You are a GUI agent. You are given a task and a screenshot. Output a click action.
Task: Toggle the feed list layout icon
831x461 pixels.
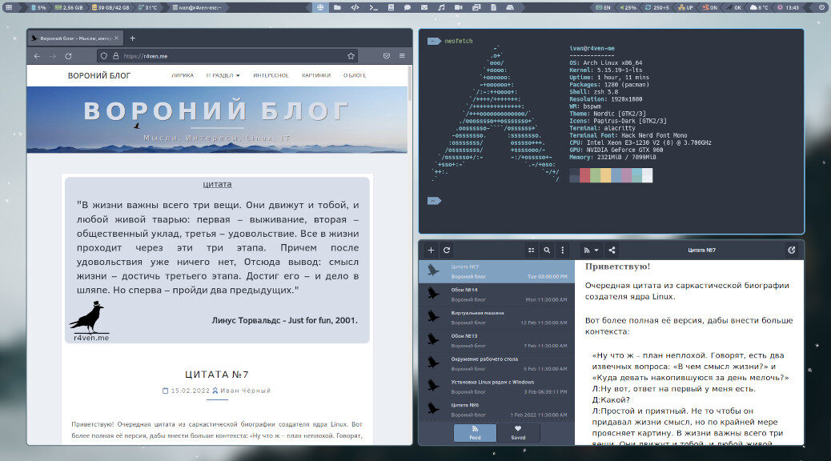(531, 250)
